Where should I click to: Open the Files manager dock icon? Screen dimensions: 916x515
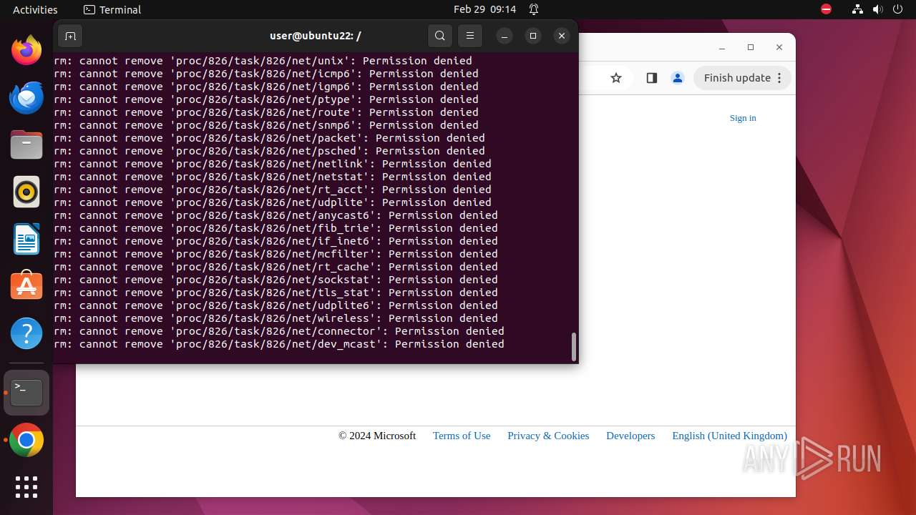[26, 145]
